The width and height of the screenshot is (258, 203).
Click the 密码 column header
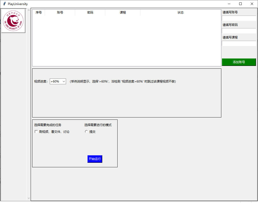90,13
